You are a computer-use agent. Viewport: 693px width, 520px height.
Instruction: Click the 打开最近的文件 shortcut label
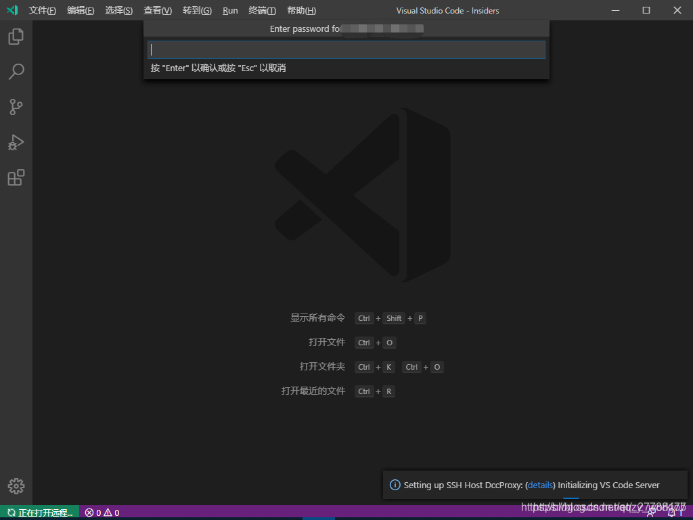pyautogui.click(x=313, y=391)
